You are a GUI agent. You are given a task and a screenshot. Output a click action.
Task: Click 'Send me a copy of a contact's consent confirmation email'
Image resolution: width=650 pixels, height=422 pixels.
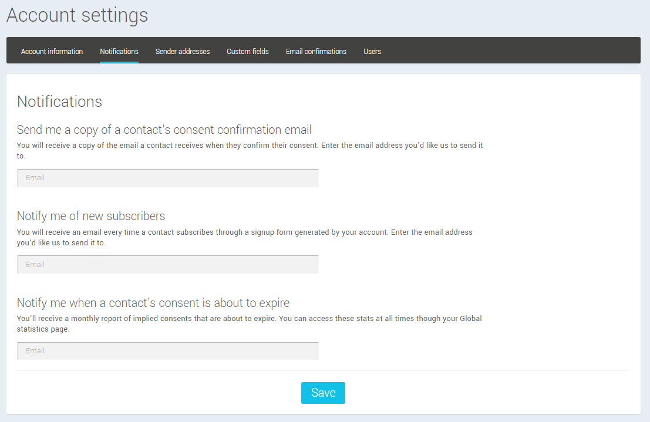(x=164, y=130)
